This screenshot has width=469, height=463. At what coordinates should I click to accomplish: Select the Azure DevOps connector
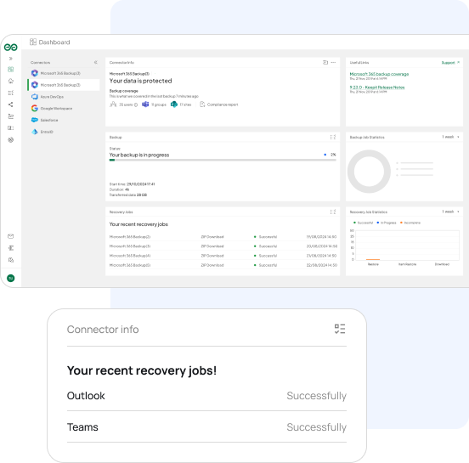[48, 97]
